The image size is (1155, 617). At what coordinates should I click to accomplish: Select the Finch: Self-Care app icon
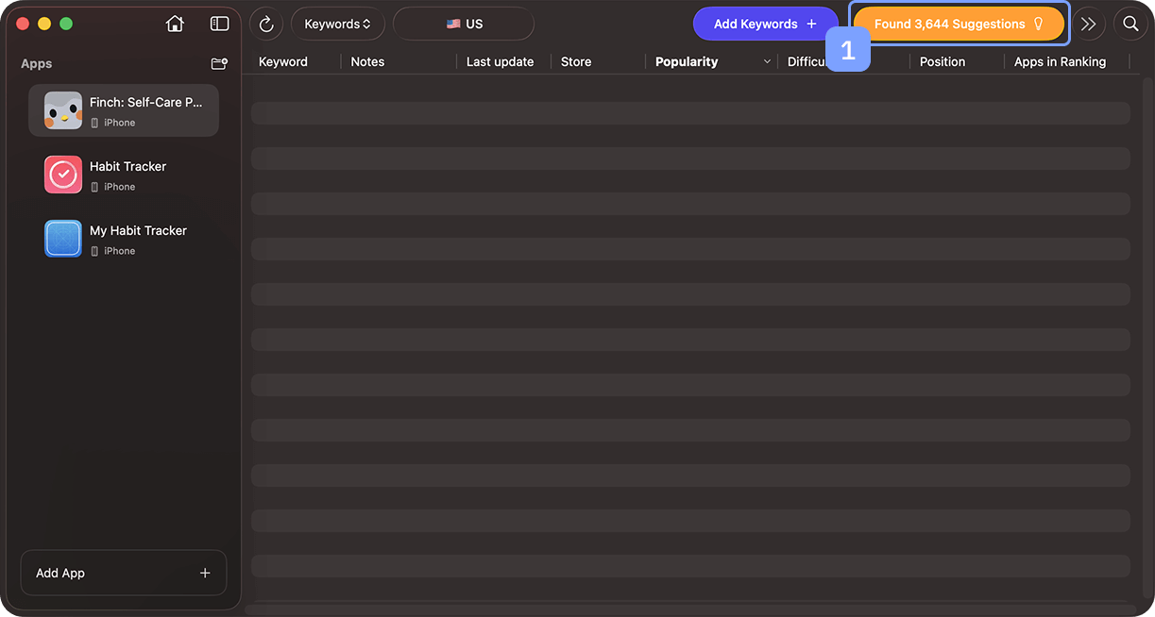click(x=63, y=110)
